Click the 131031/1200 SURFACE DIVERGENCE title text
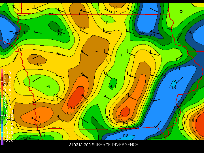 (x=103, y=145)
